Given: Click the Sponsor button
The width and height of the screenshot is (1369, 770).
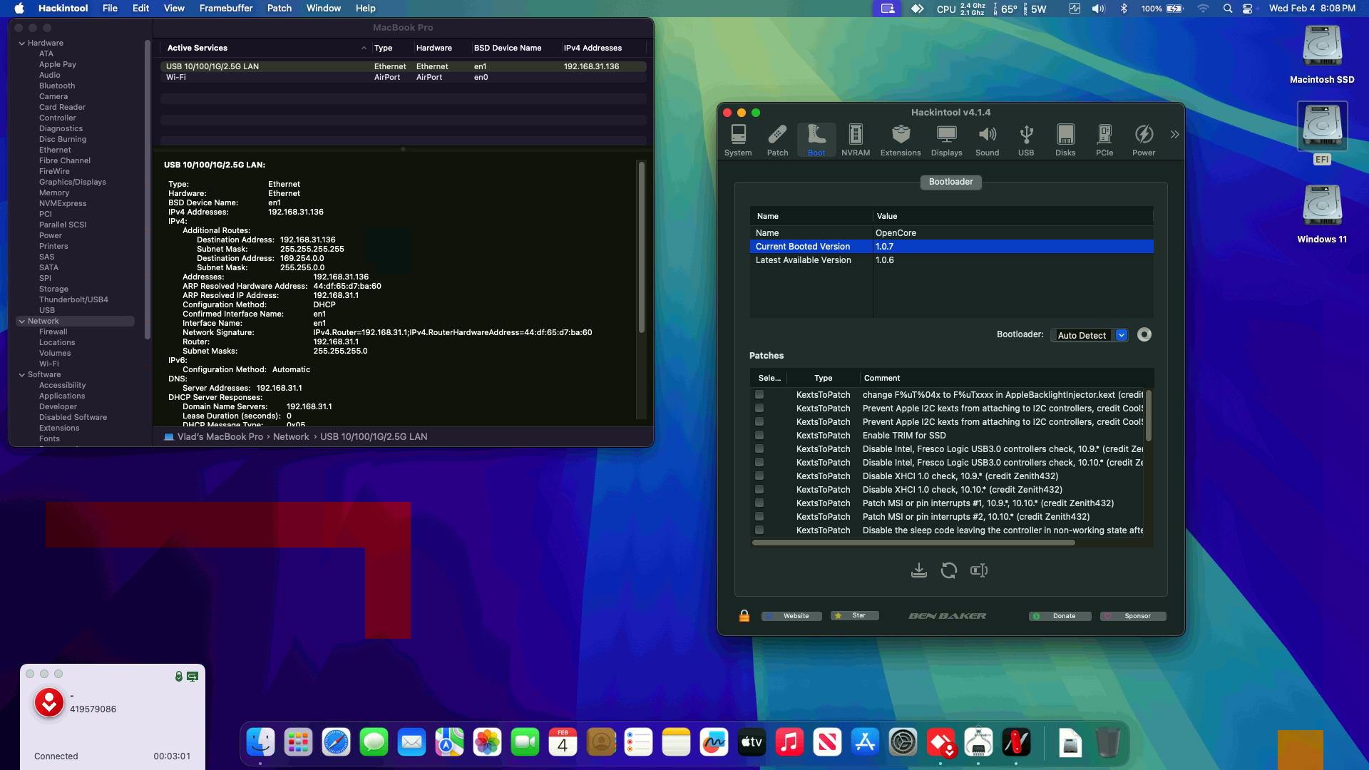Looking at the screenshot, I should (x=1133, y=616).
